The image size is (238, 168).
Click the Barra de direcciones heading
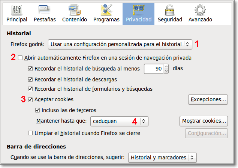[x=36, y=147]
